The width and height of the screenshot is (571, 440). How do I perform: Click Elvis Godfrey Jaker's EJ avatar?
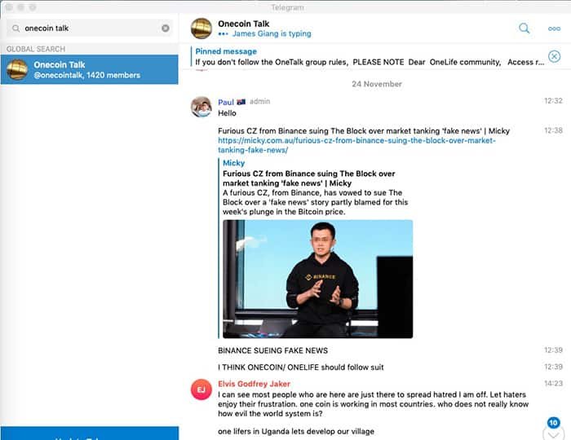[201, 389]
